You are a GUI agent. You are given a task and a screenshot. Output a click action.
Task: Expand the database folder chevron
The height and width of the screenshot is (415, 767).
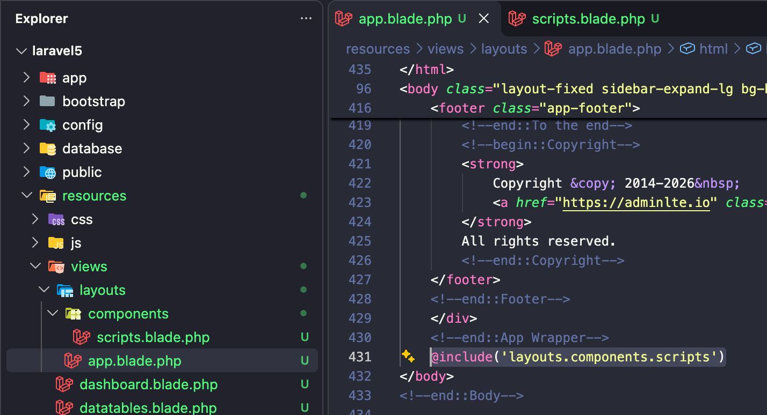[x=26, y=149]
